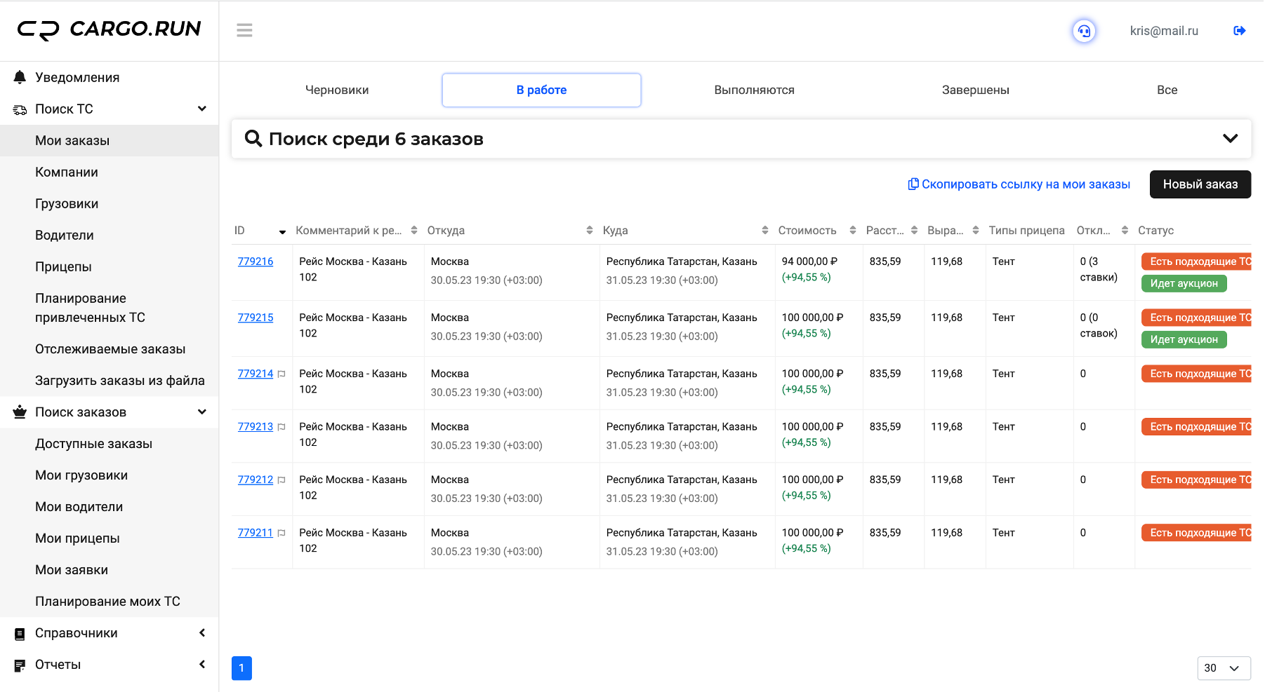Switch to the Черновики tab
Viewport: 1265px width, 692px height.
point(337,90)
